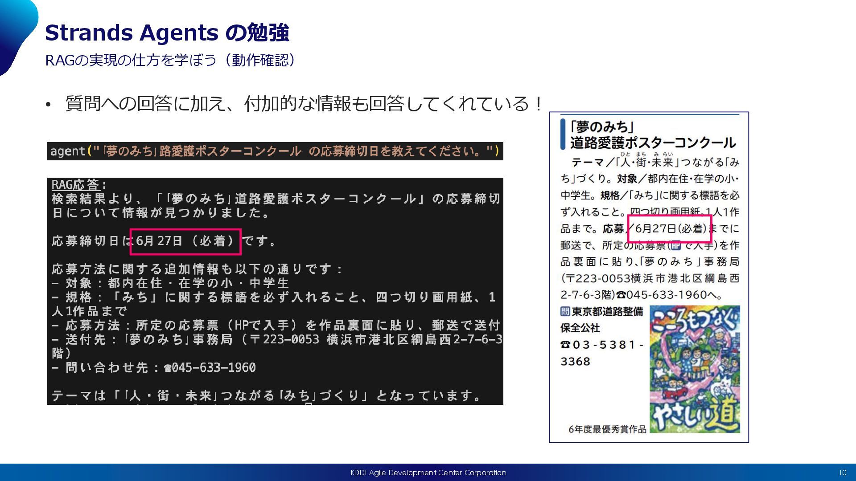Click the flyer heading '道路愛護ポスターコンクール'

click(653, 143)
